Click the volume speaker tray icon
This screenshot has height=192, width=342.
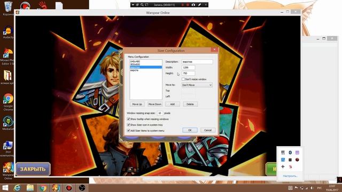pyautogui.click(x=312, y=188)
